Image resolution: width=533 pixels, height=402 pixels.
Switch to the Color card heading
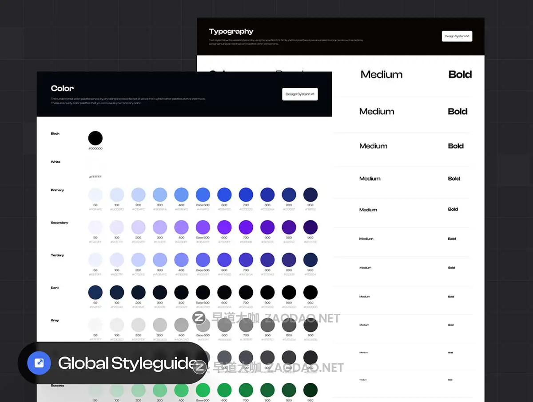point(62,88)
